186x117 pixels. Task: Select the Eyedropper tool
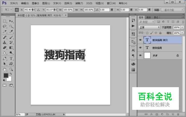coord(11,32)
